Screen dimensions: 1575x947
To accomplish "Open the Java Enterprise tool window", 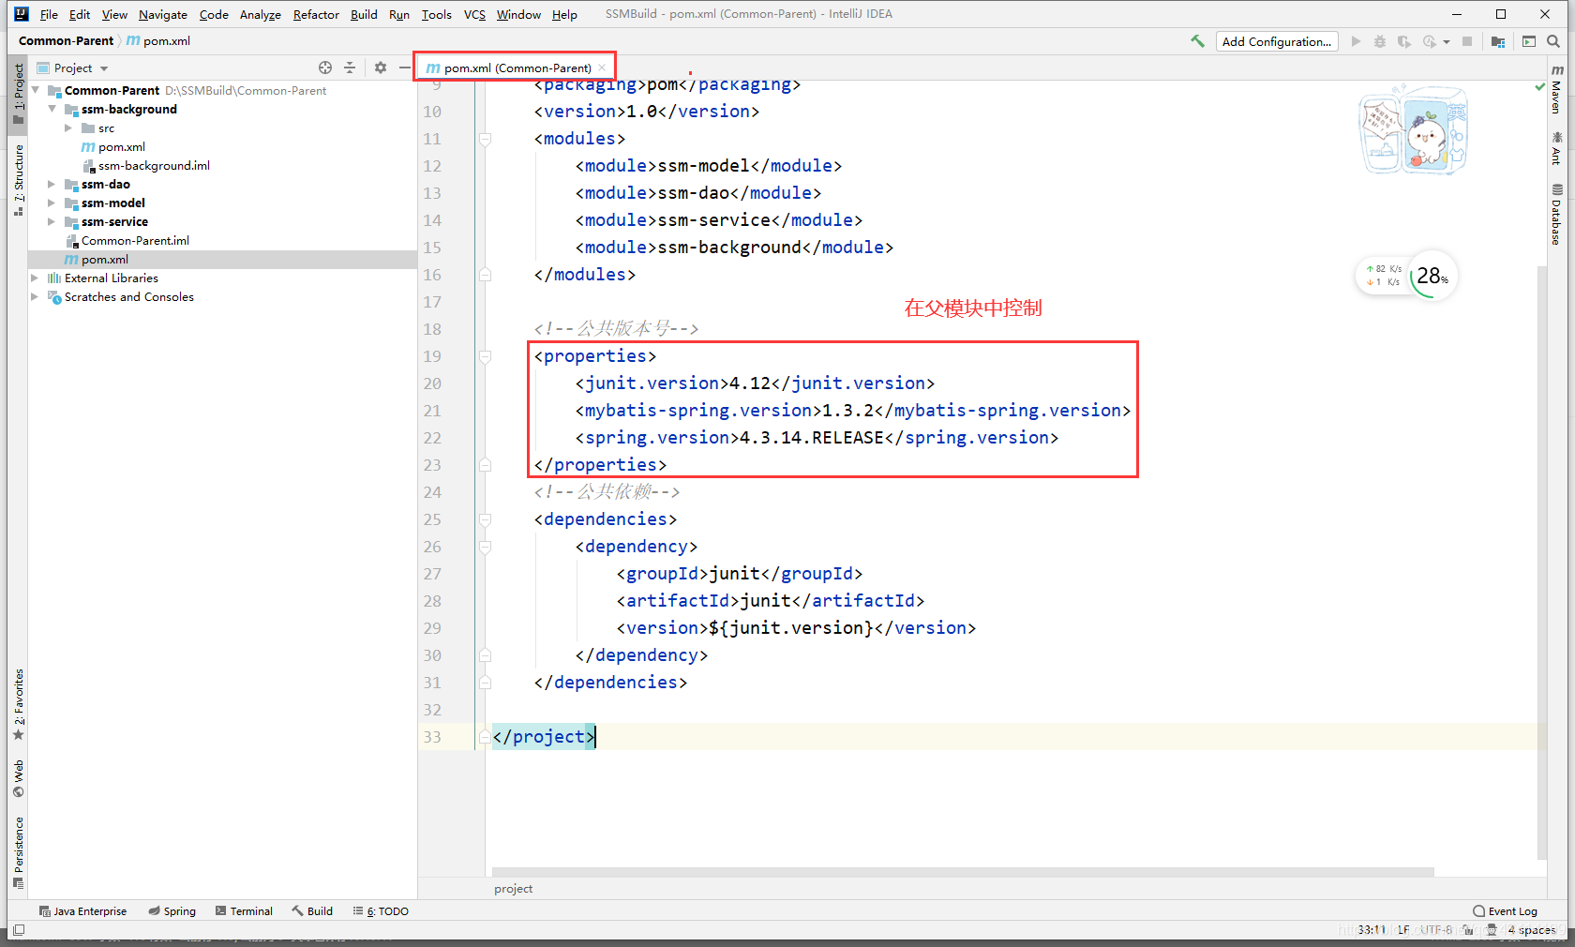I will coord(82,911).
